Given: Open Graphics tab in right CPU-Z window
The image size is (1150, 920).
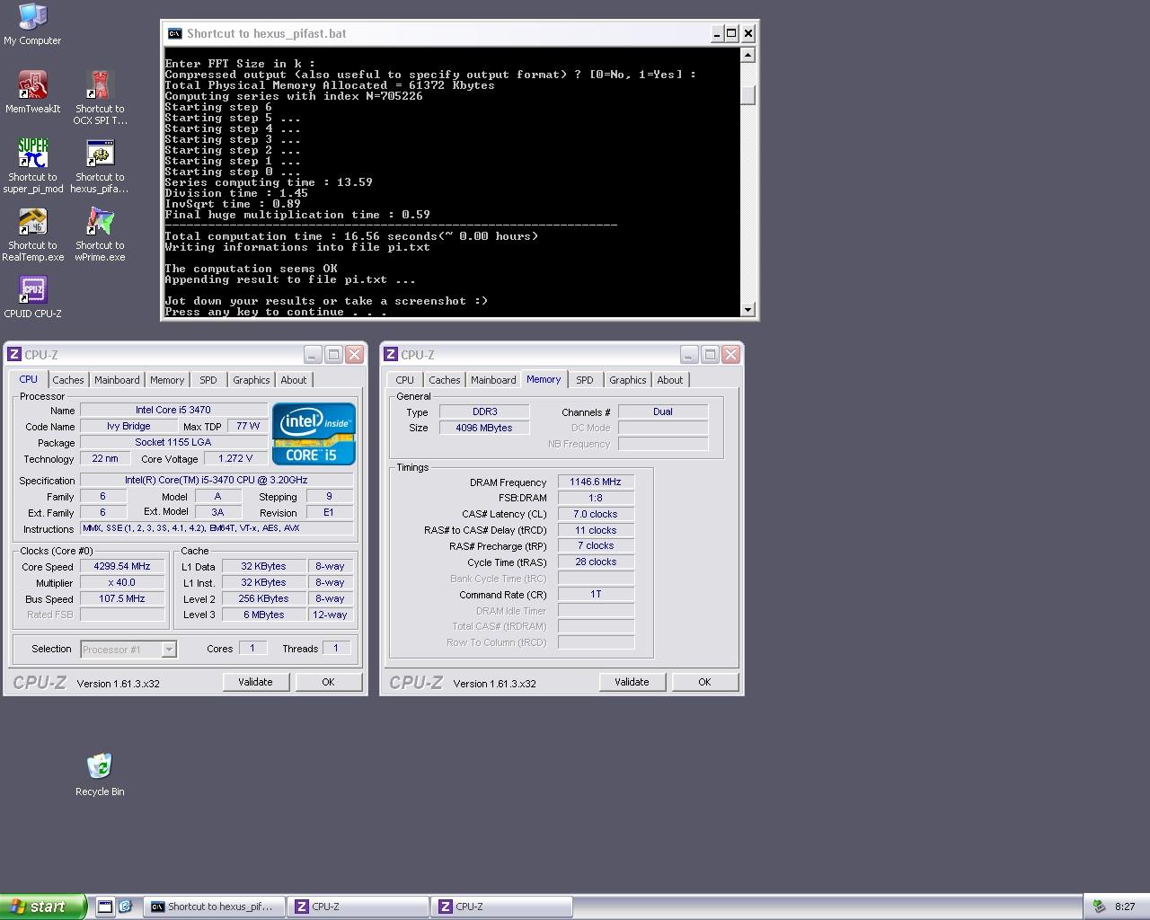Looking at the screenshot, I should tap(627, 380).
